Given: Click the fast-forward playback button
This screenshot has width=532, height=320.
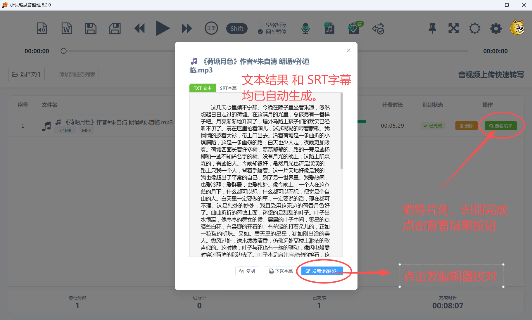Looking at the screenshot, I should (x=186, y=29).
